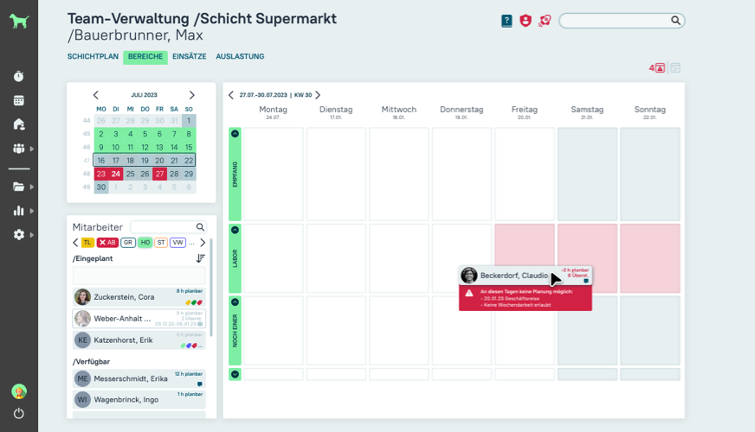Screen dimensions: 755x432
Task: Select day 23 in mini calendar
Action: click(x=101, y=174)
